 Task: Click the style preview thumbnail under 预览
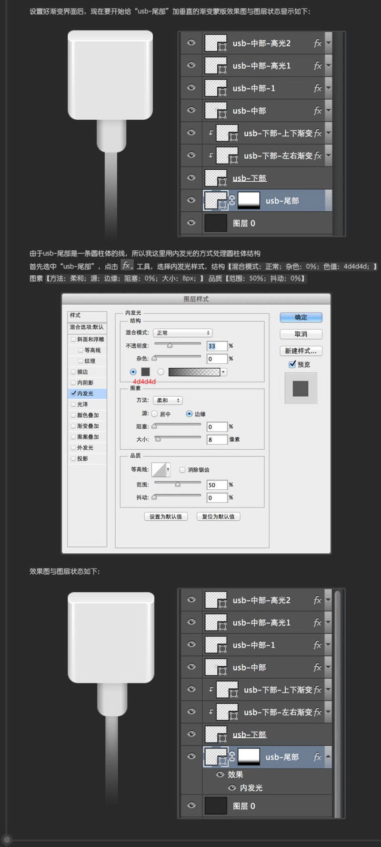[x=301, y=388]
